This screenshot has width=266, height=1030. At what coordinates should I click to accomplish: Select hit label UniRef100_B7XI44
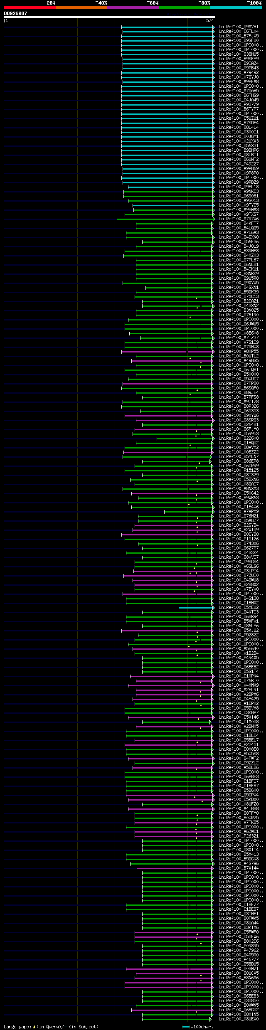pyautogui.click(x=239, y=868)
